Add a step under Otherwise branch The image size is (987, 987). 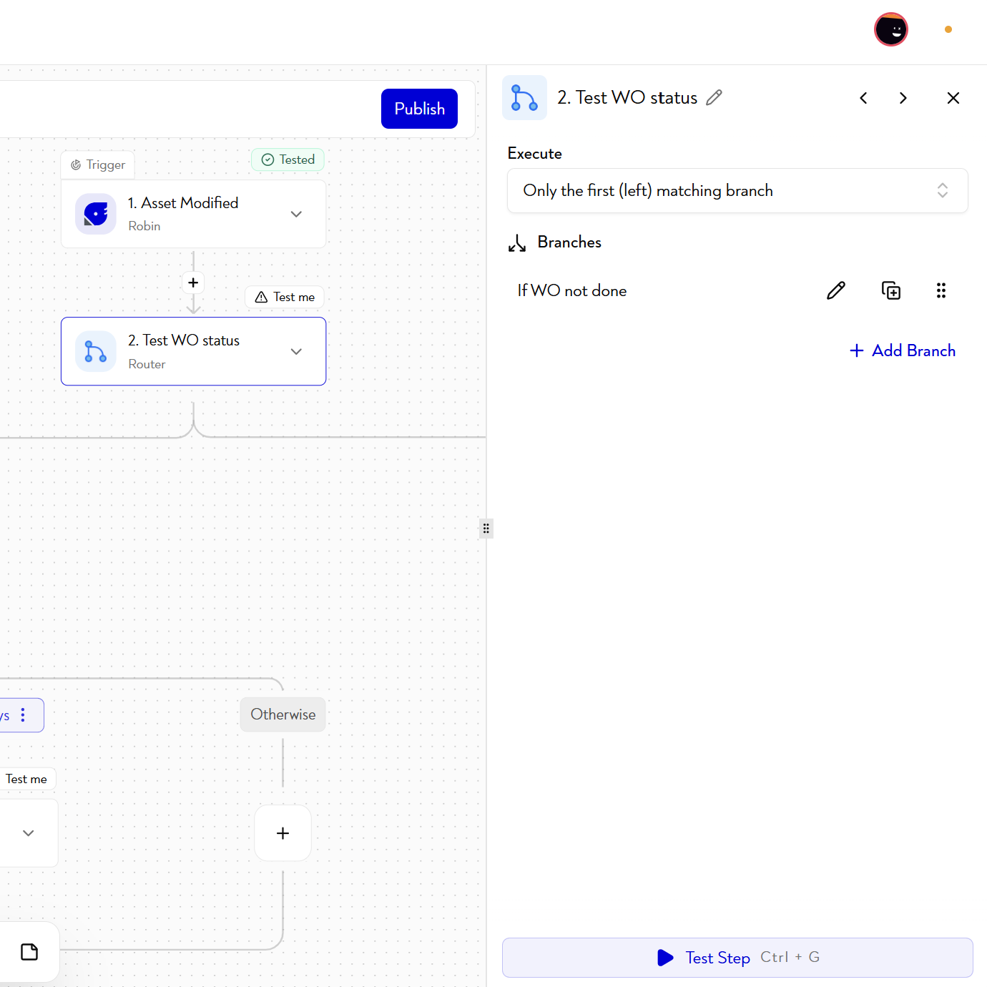coord(283,833)
